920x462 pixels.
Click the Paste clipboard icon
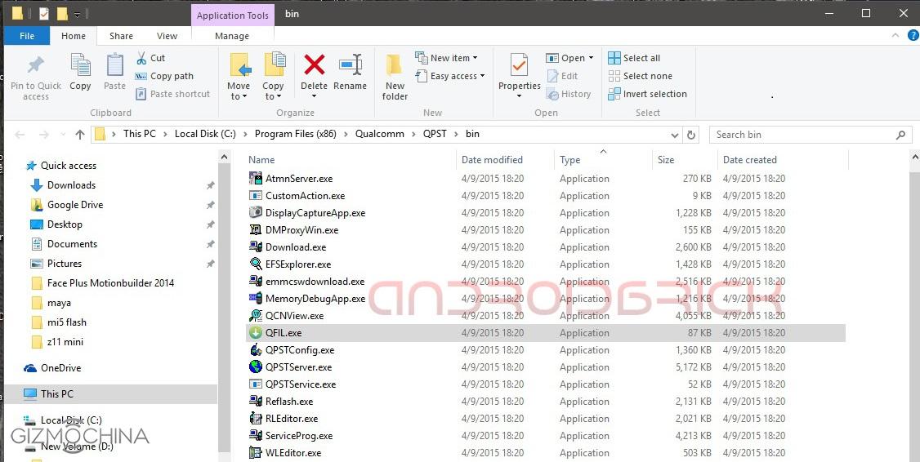click(x=115, y=65)
